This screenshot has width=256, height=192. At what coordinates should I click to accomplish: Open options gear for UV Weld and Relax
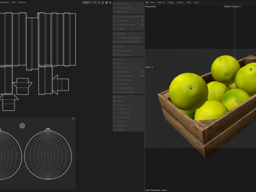point(142,25)
